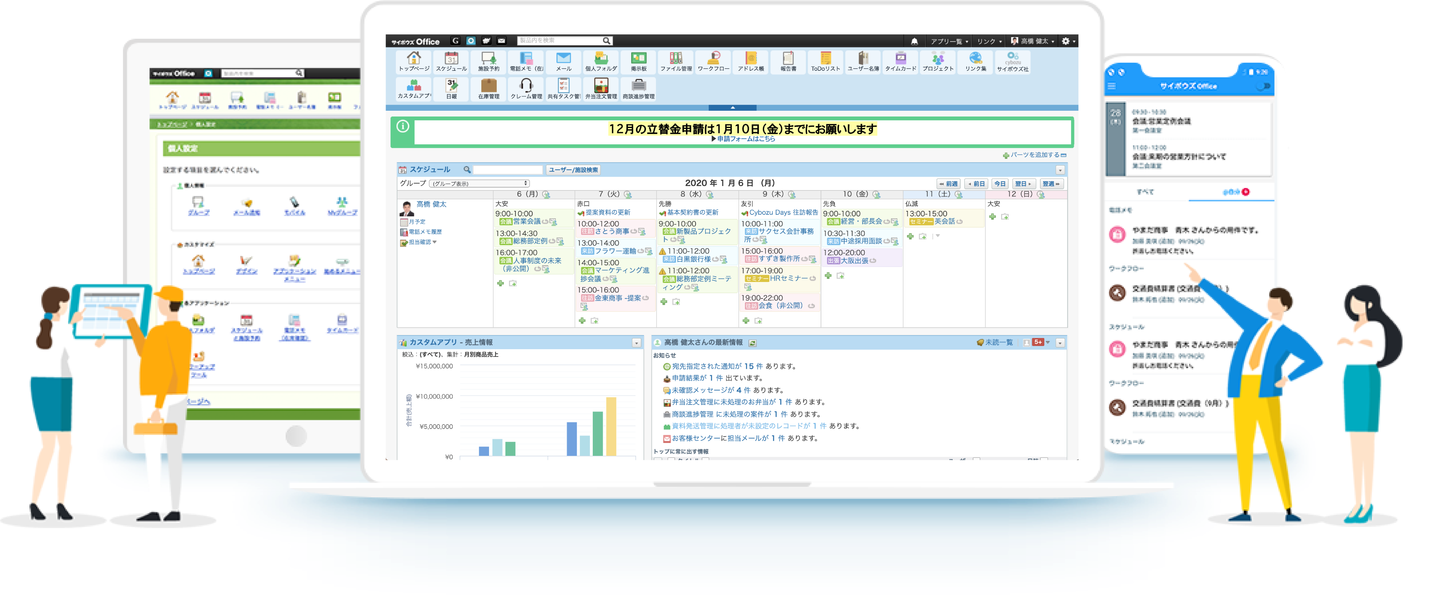Image resolution: width=1436 pixels, height=595 pixels.
Task: Collapse the app menu with the up arrow bar
Action: 732,108
